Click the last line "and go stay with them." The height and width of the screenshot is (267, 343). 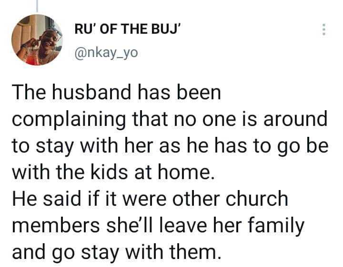click(117, 251)
